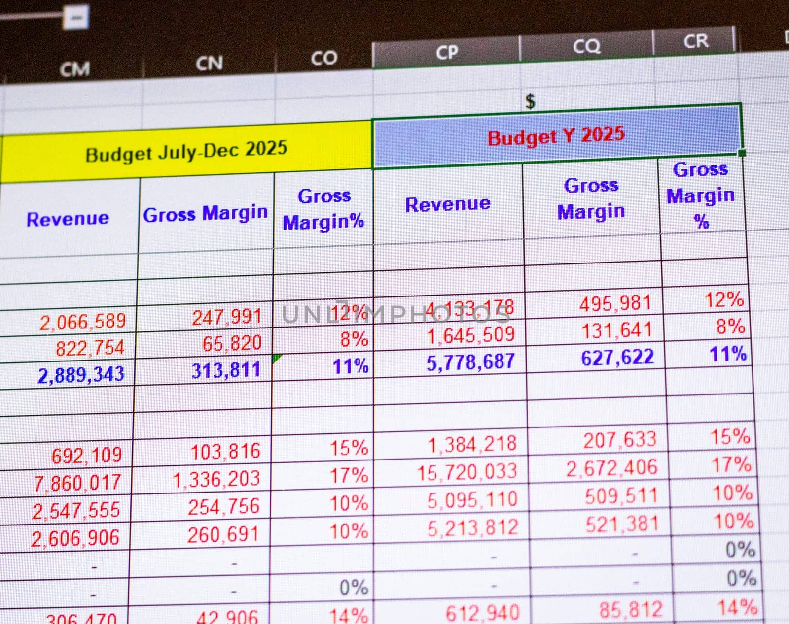Click cell with value 495,981
Viewport: 789px width, 624px height.
(x=594, y=304)
